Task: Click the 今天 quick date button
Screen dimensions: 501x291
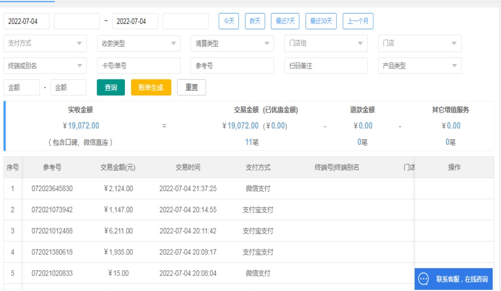Action: pyautogui.click(x=229, y=21)
